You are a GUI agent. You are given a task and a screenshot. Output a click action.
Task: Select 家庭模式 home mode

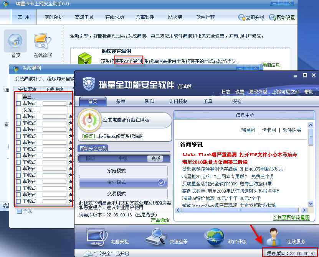[x=123, y=171]
